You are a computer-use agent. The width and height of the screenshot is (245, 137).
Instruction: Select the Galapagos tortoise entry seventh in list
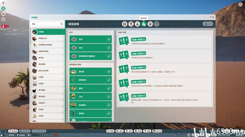coord(47,71)
